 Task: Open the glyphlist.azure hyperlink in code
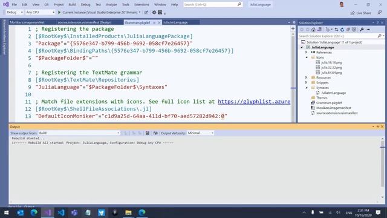(254, 102)
